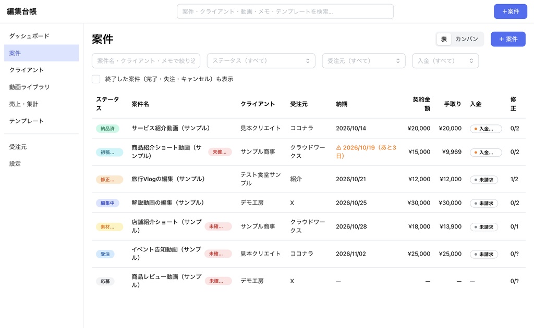Open project 旅行Vlogの編集（サンプル）
Image resolution: width=534 pixels, height=328 pixels.
click(x=168, y=179)
